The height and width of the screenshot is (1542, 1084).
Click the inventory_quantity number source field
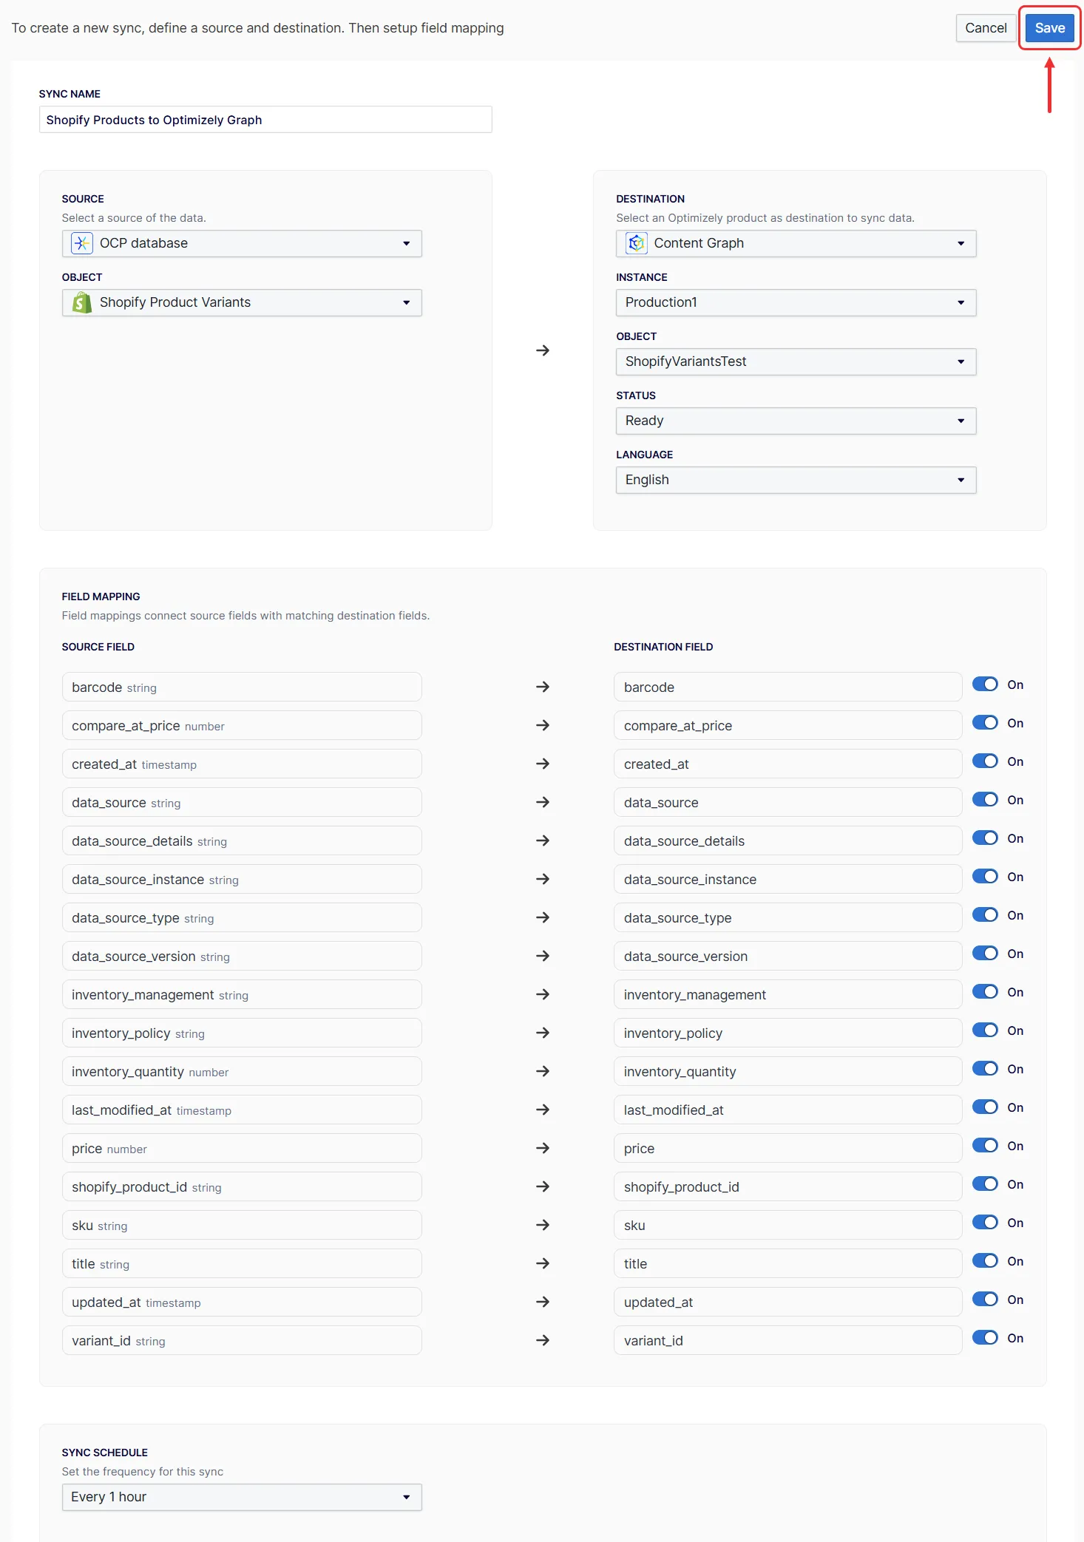pos(242,1071)
